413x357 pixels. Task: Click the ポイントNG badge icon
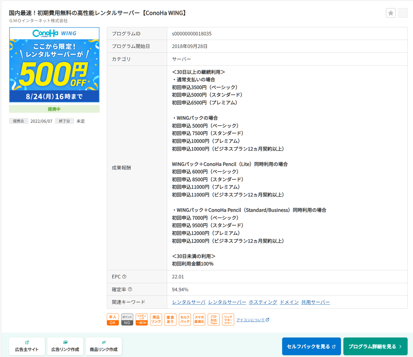pos(127,319)
